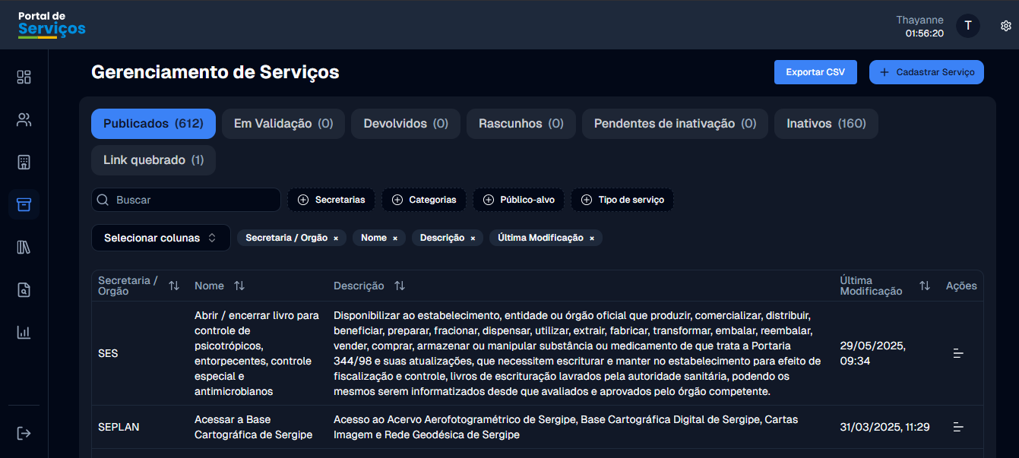Screen dimensions: 1019x458
Task: Click the Buscar search field
Action: point(186,200)
